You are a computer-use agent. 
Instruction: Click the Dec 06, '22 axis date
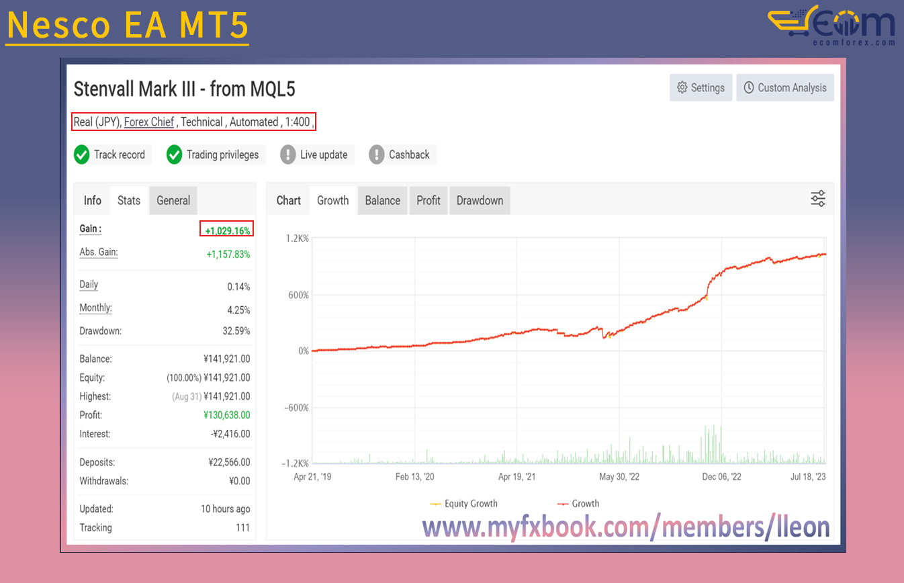(x=722, y=477)
